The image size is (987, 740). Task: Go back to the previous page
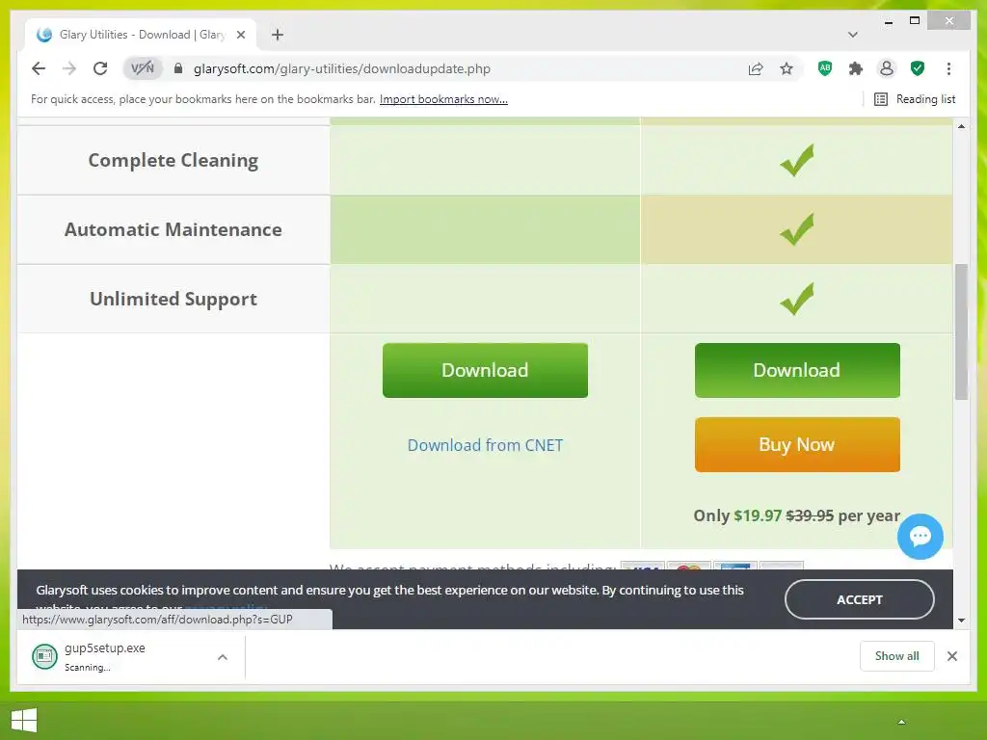tap(39, 68)
